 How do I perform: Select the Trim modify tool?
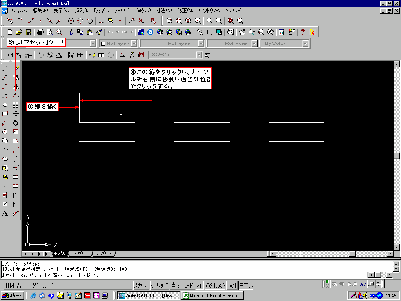click(x=16, y=159)
